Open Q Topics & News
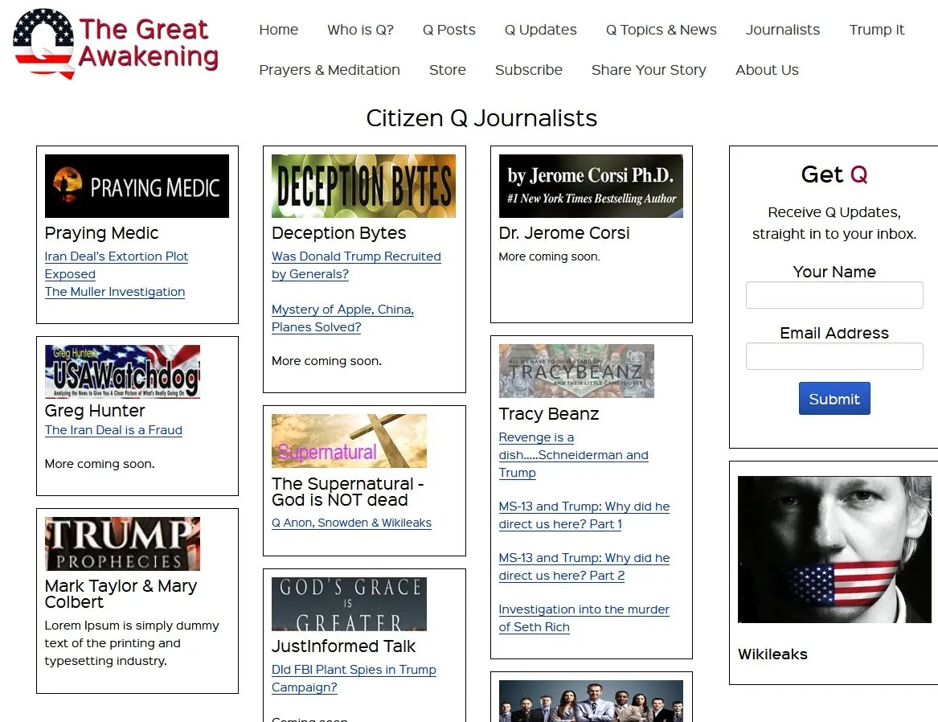938x722 pixels. click(x=661, y=30)
